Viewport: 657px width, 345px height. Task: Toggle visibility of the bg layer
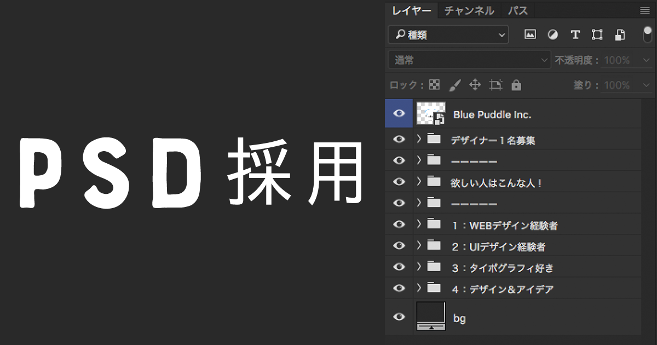click(x=399, y=317)
